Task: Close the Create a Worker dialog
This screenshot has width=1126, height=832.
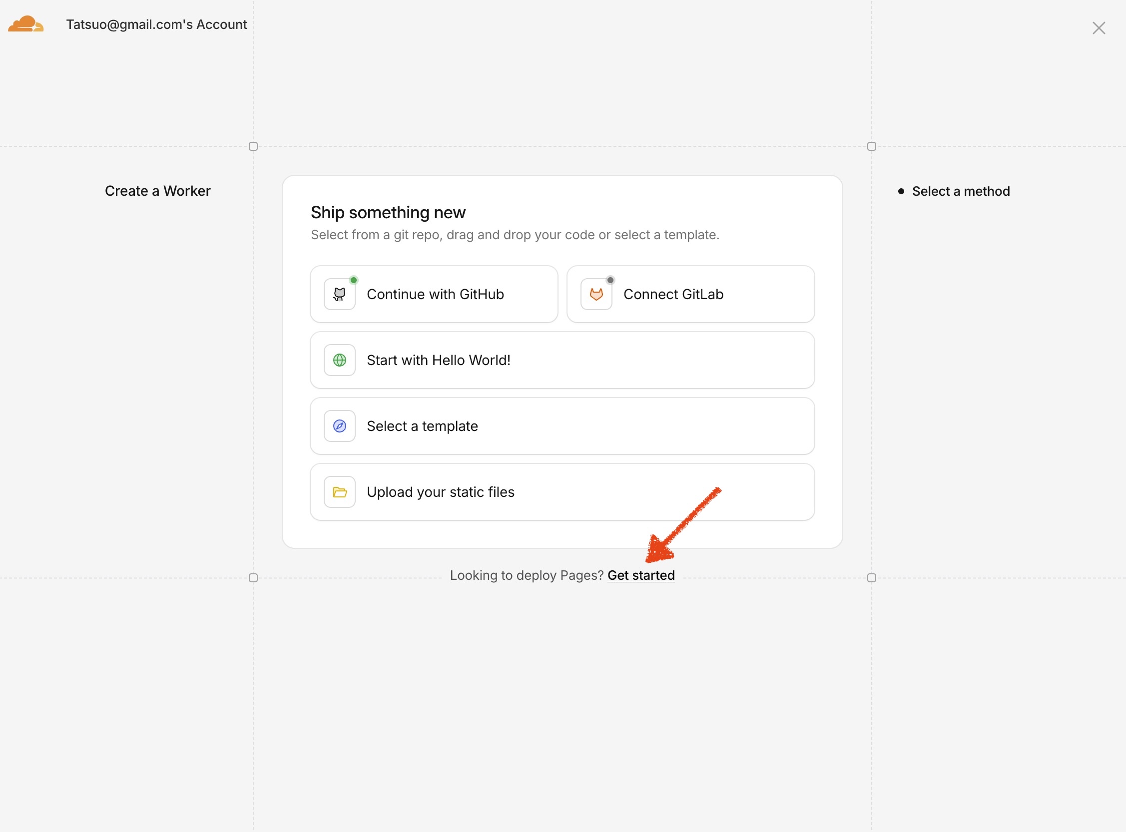Action: pos(1099,27)
